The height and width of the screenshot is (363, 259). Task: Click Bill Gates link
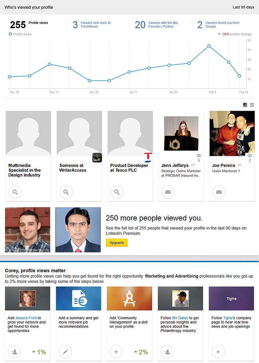click(x=180, y=318)
